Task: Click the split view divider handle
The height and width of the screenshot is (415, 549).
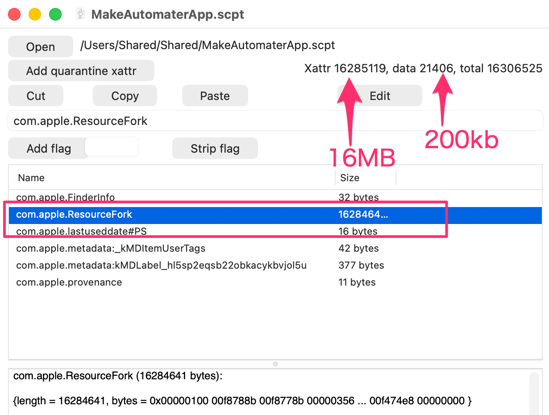Action: click(275, 364)
